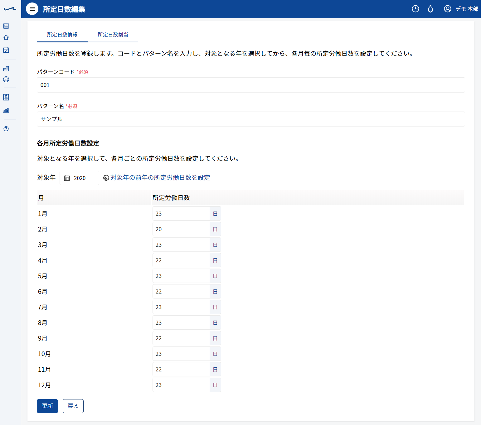Screen dimensions: 481x425
Task: Open the help question mark icon
Action: tap(6, 129)
